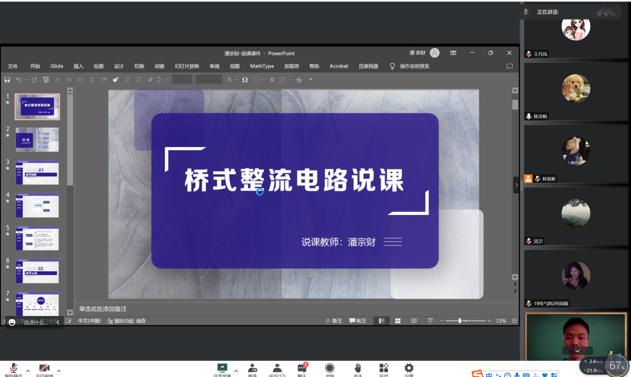Toggle the 备注 notes pane
Screen dimensions: 631x377
click(x=333, y=321)
